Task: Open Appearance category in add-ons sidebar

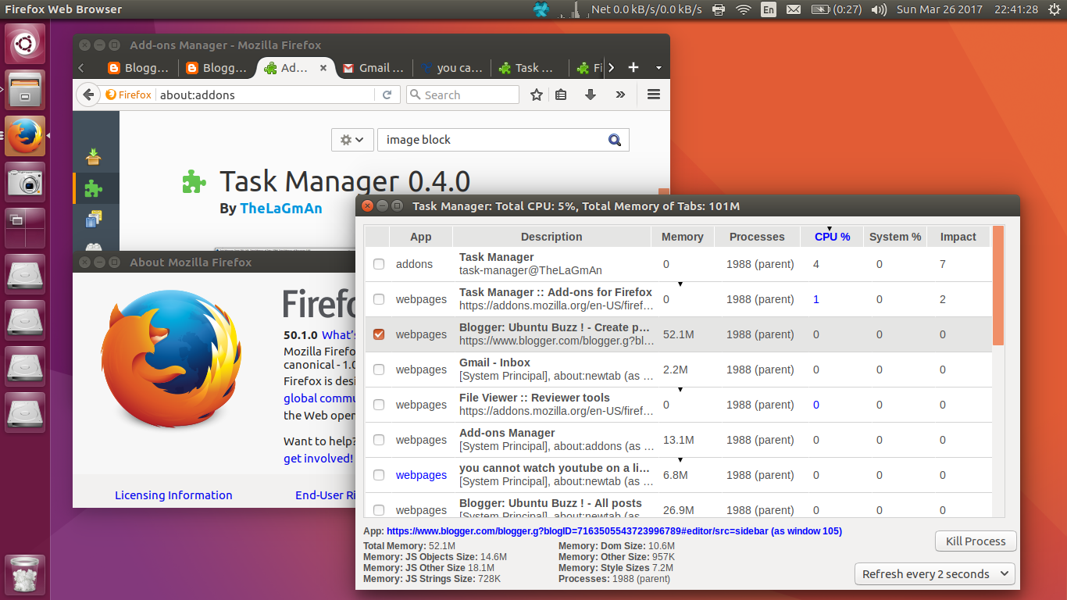Action: coord(94,220)
